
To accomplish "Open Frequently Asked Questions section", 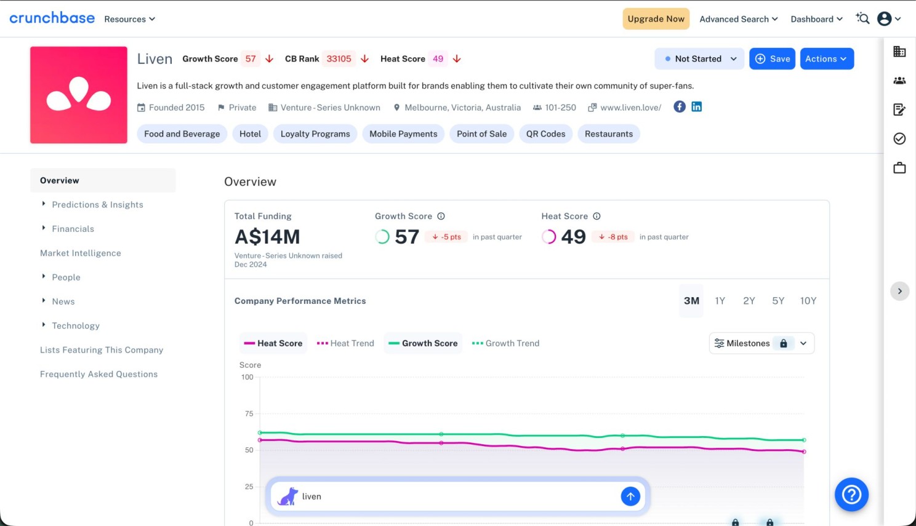I will (99, 374).
